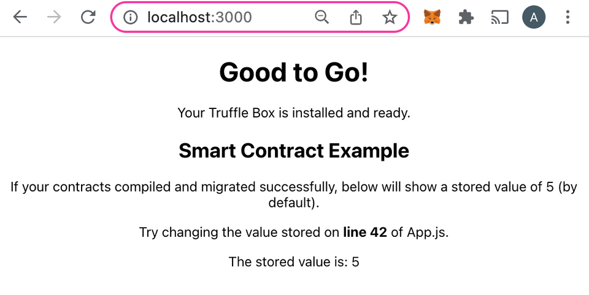Open Chrome three-dot menu
This screenshot has height=295, width=589.
coord(568,18)
